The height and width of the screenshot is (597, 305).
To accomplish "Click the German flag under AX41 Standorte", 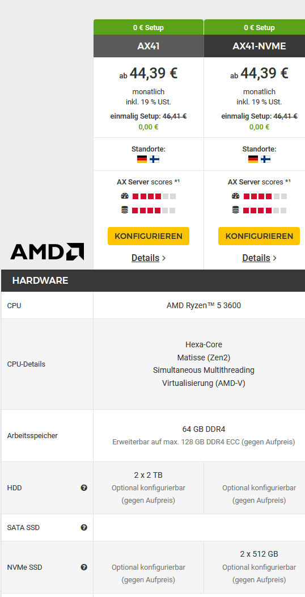I will click(x=142, y=159).
